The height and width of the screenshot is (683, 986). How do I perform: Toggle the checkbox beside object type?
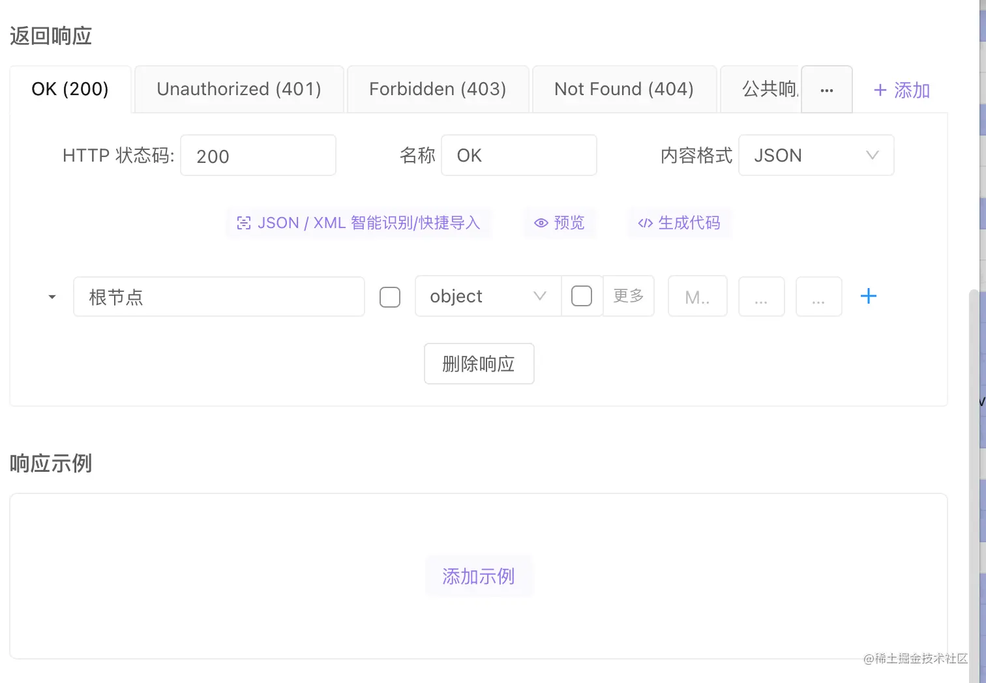pos(582,296)
